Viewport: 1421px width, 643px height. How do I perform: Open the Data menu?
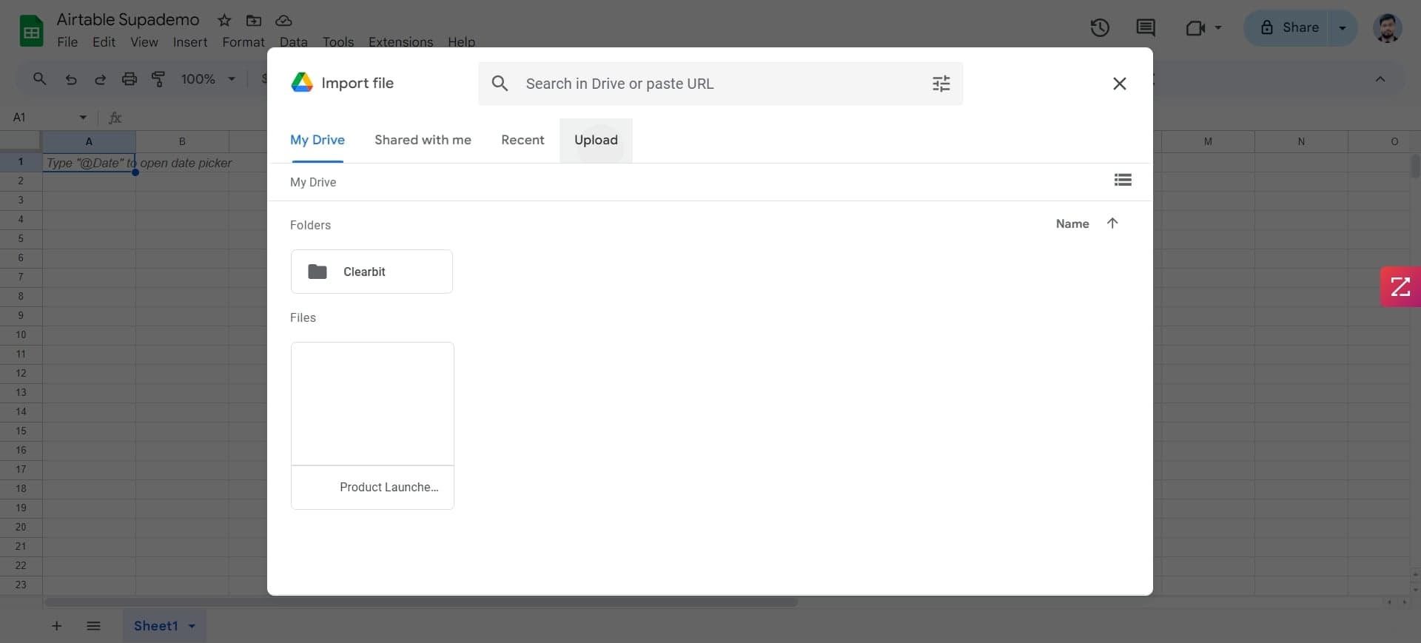coord(294,42)
